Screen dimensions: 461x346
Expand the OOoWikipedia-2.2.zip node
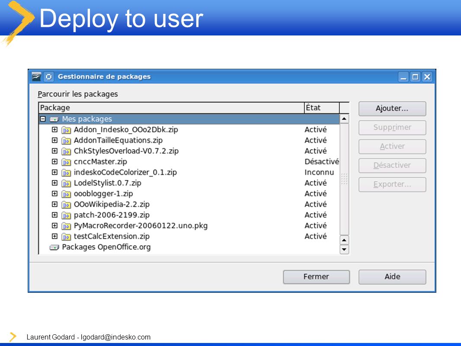click(x=54, y=204)
